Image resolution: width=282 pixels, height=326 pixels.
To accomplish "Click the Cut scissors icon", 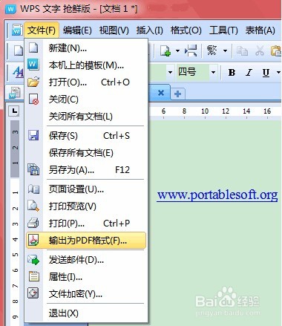I will coord(260,50).
